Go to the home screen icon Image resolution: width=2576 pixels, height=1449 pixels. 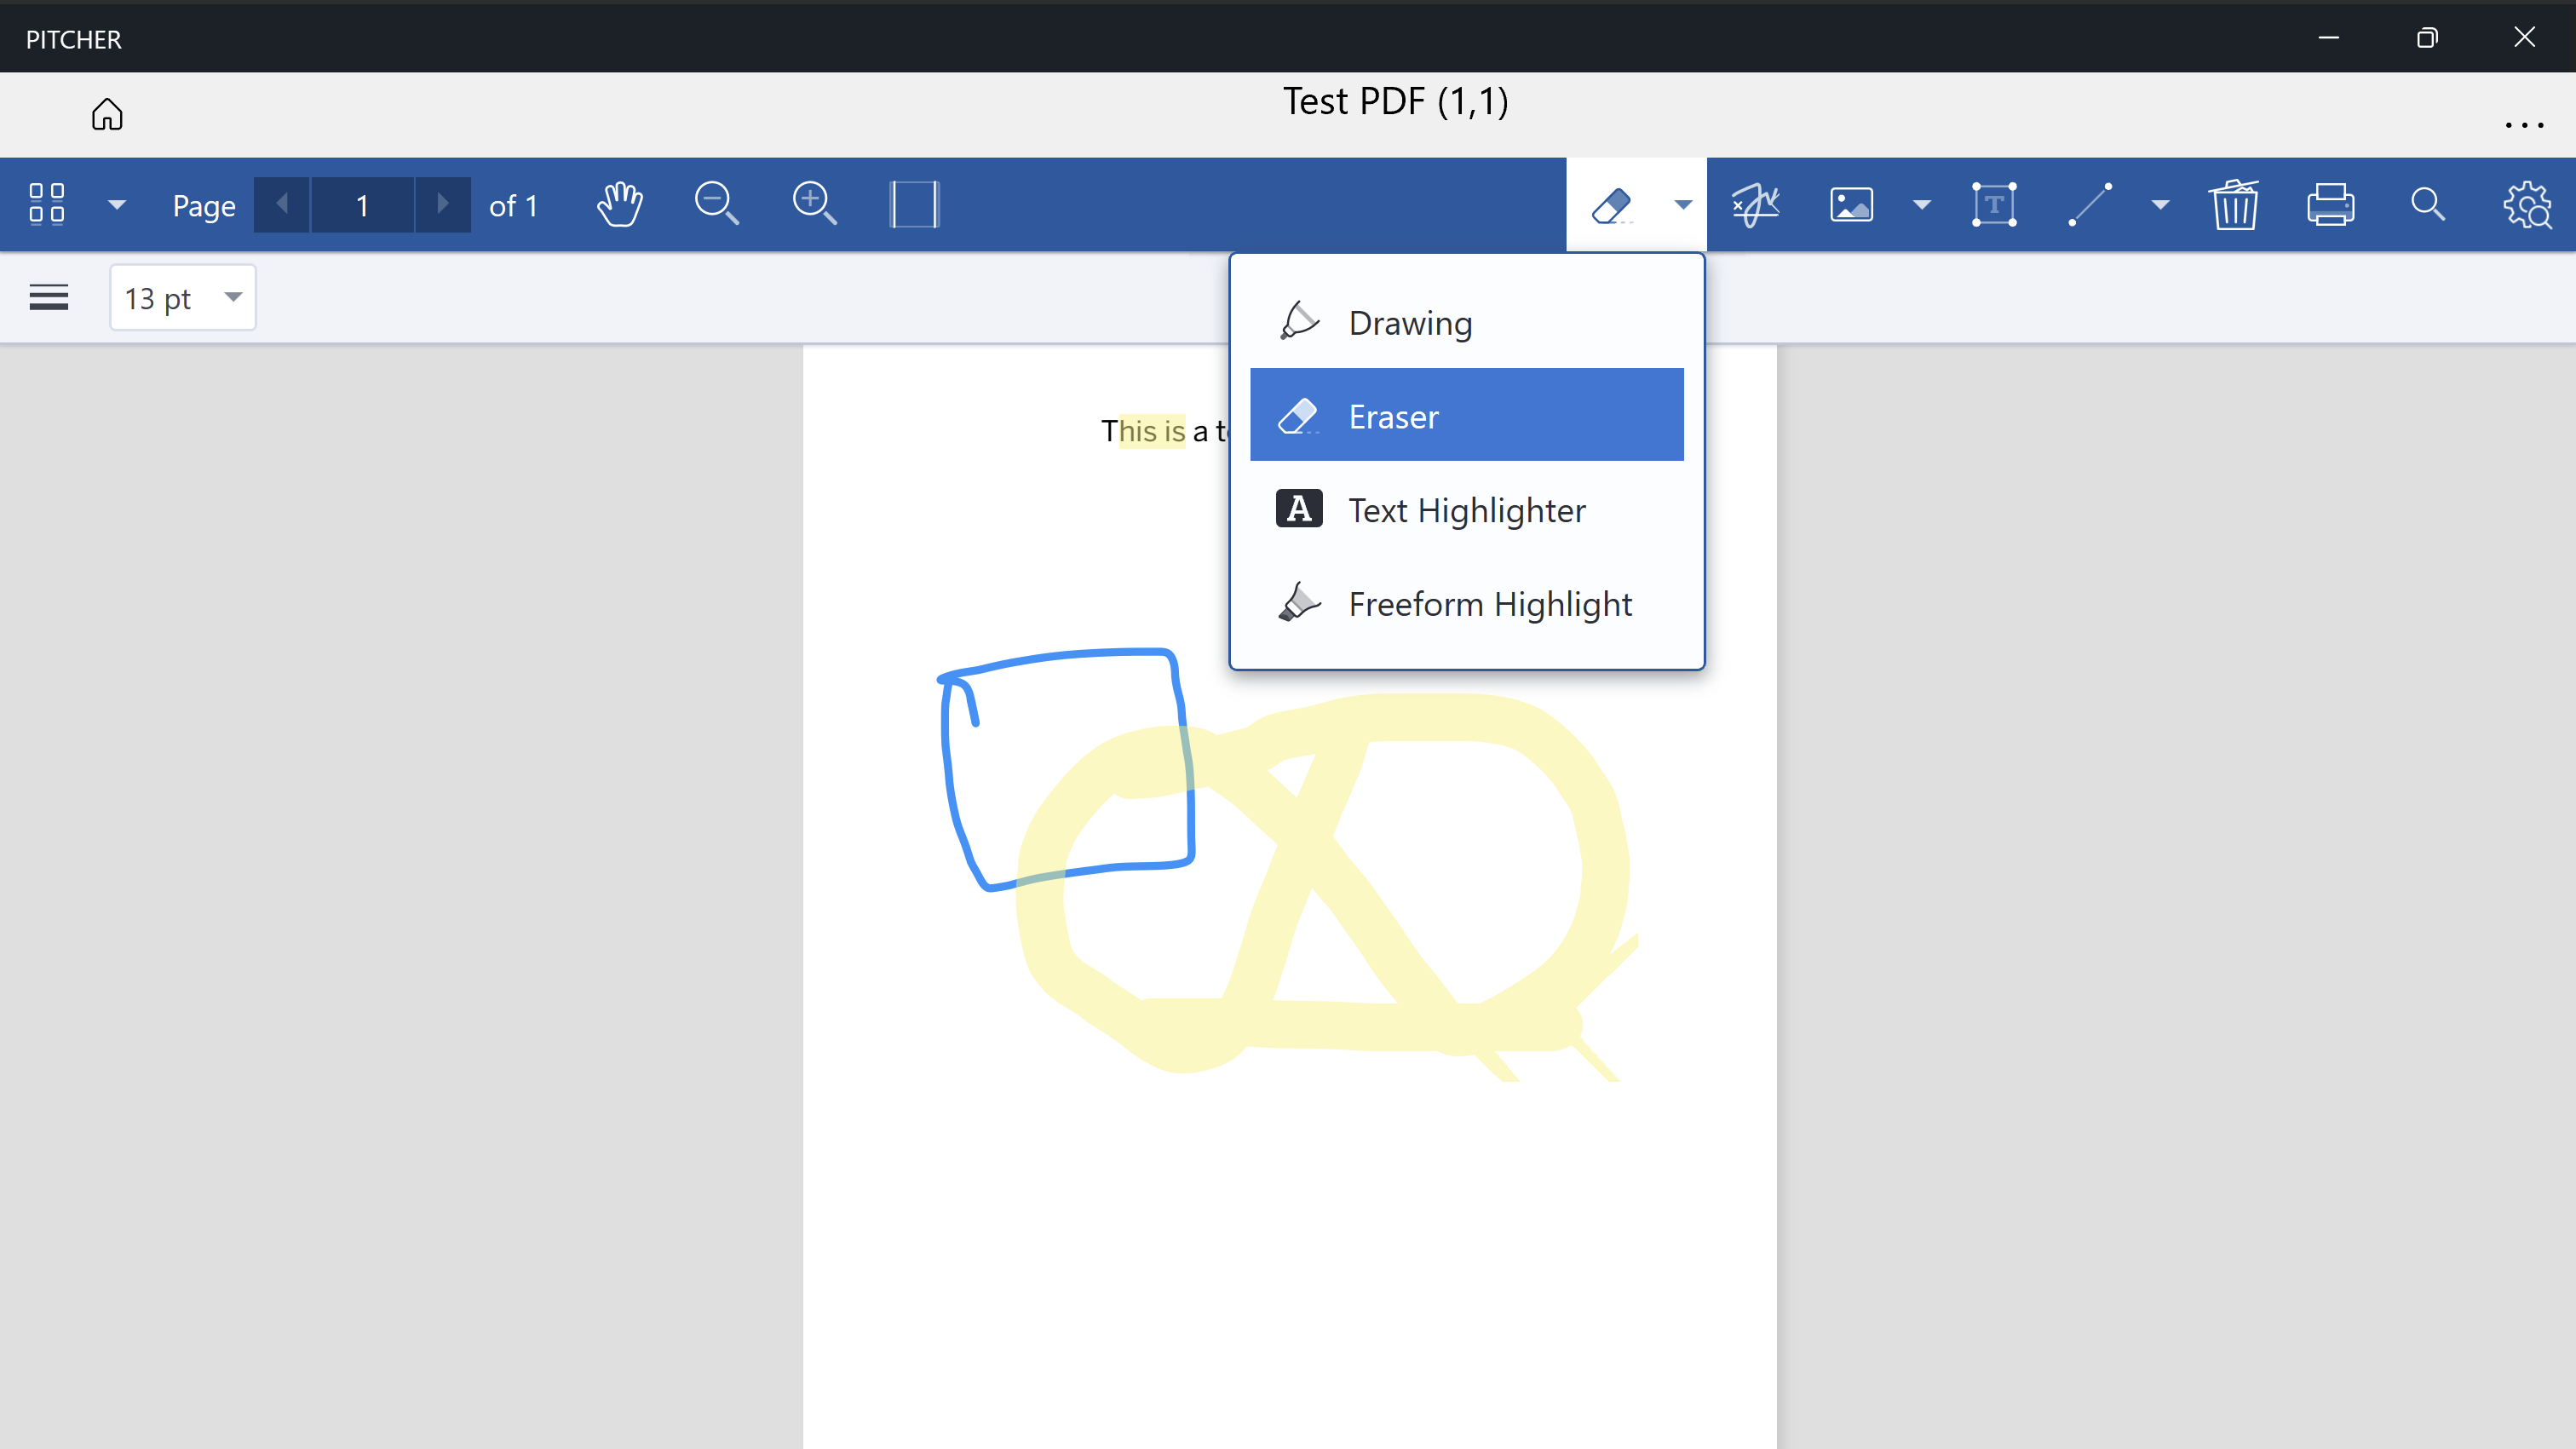tap(107, 114)
